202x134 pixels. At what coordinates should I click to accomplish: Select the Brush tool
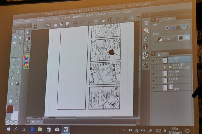pyautogui.click(x=13, y=66)
